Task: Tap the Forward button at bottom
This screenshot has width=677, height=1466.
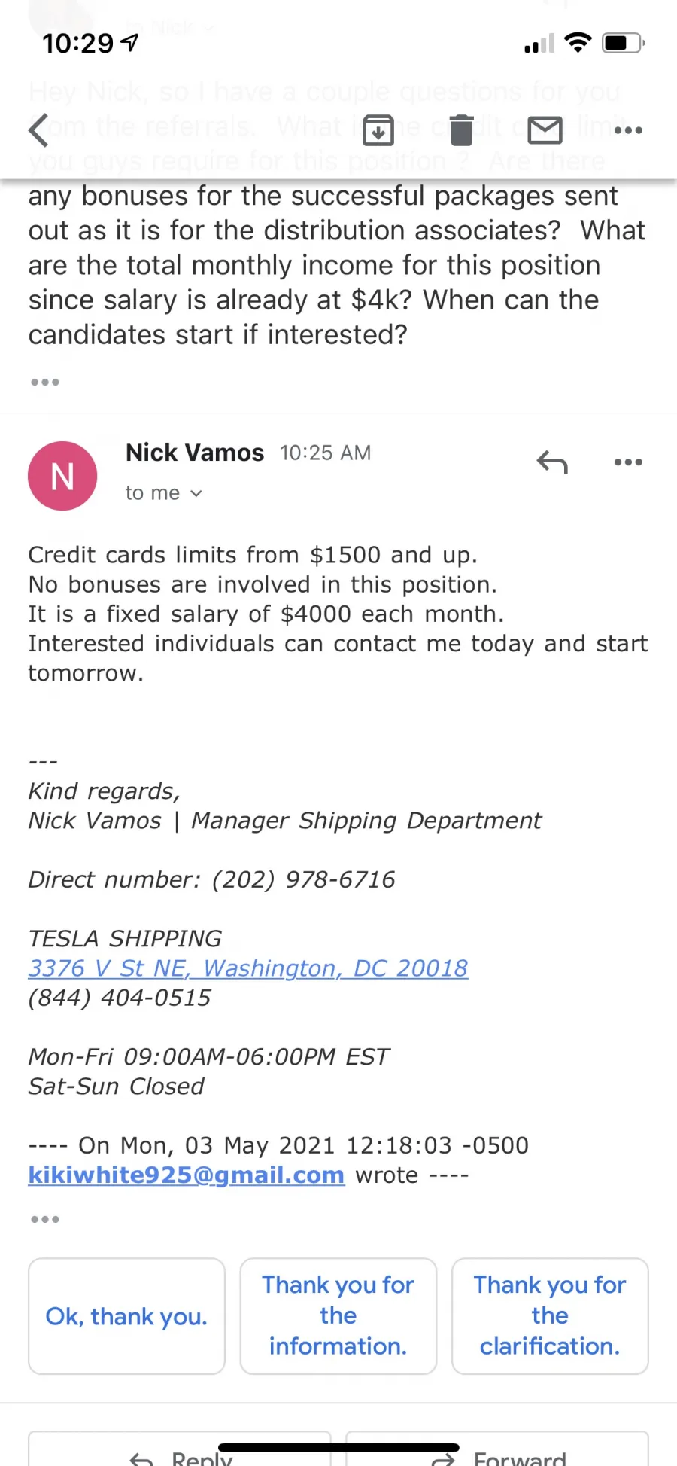Action: (497, 1452)
